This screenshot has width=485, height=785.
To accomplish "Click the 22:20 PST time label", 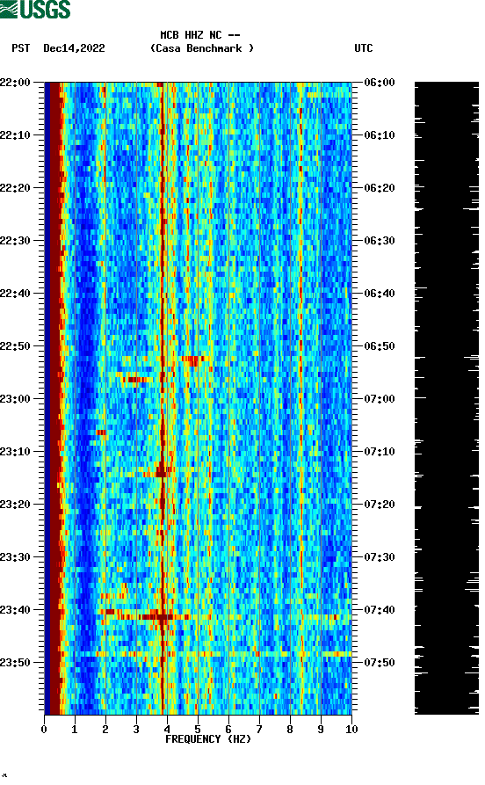I will tap(15, 188).
